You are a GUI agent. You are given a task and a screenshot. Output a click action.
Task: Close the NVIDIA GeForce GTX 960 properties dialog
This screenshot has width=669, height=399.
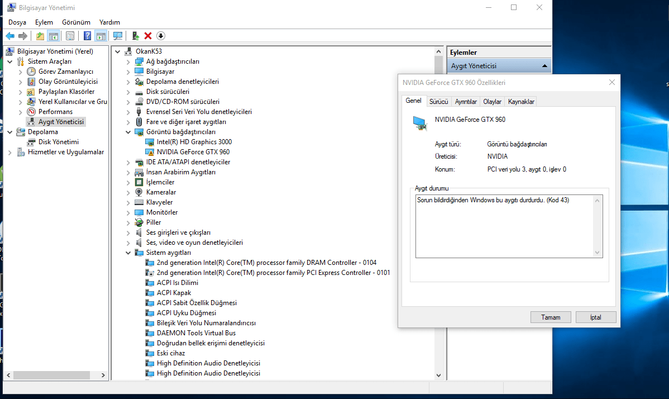(612, 82)
